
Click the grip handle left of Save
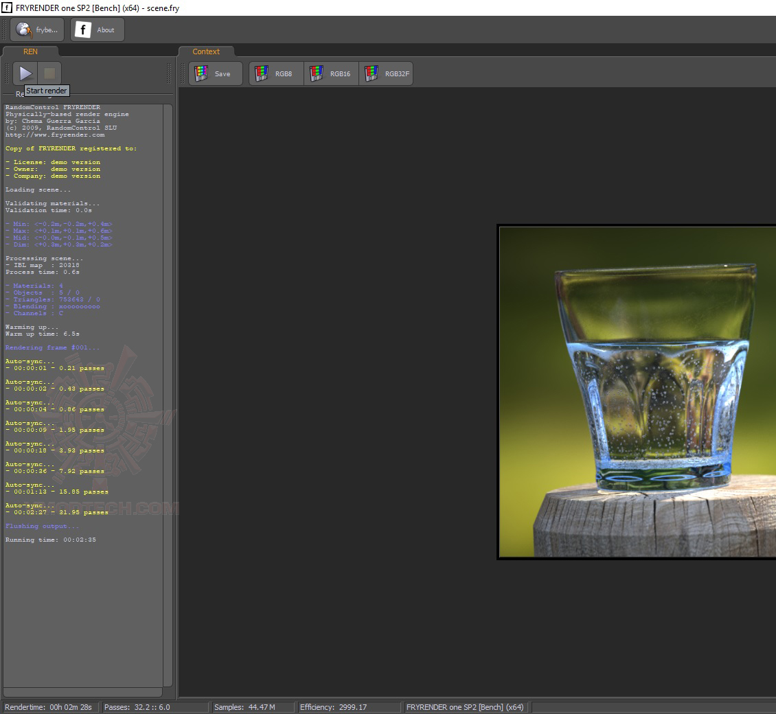click(181, 73)
